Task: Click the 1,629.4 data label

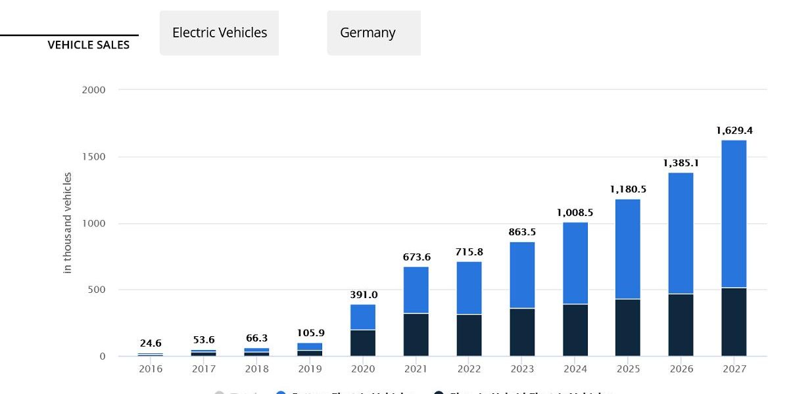Action: coord(734,131)
